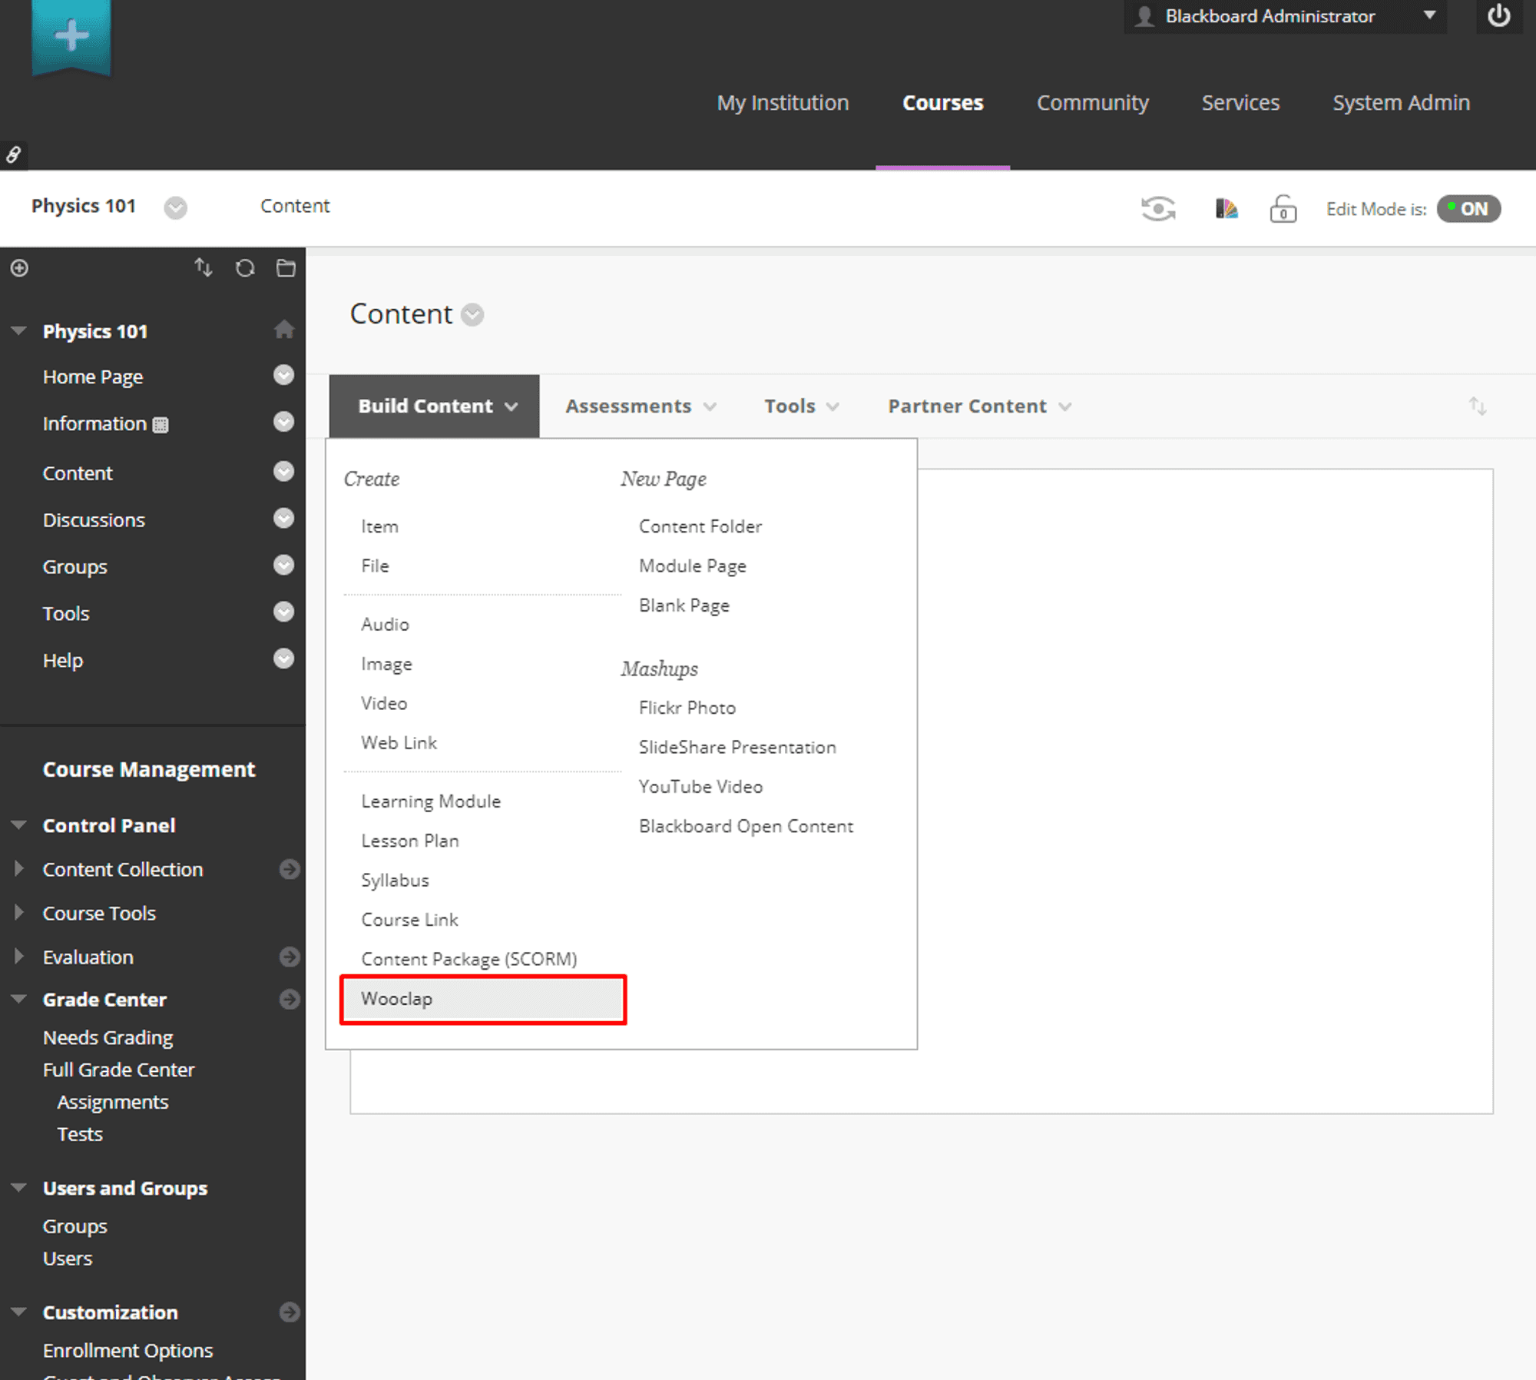Turn off Edit Mode toggle
Screen dimensions: 1536x1380
pos(1468,208)
